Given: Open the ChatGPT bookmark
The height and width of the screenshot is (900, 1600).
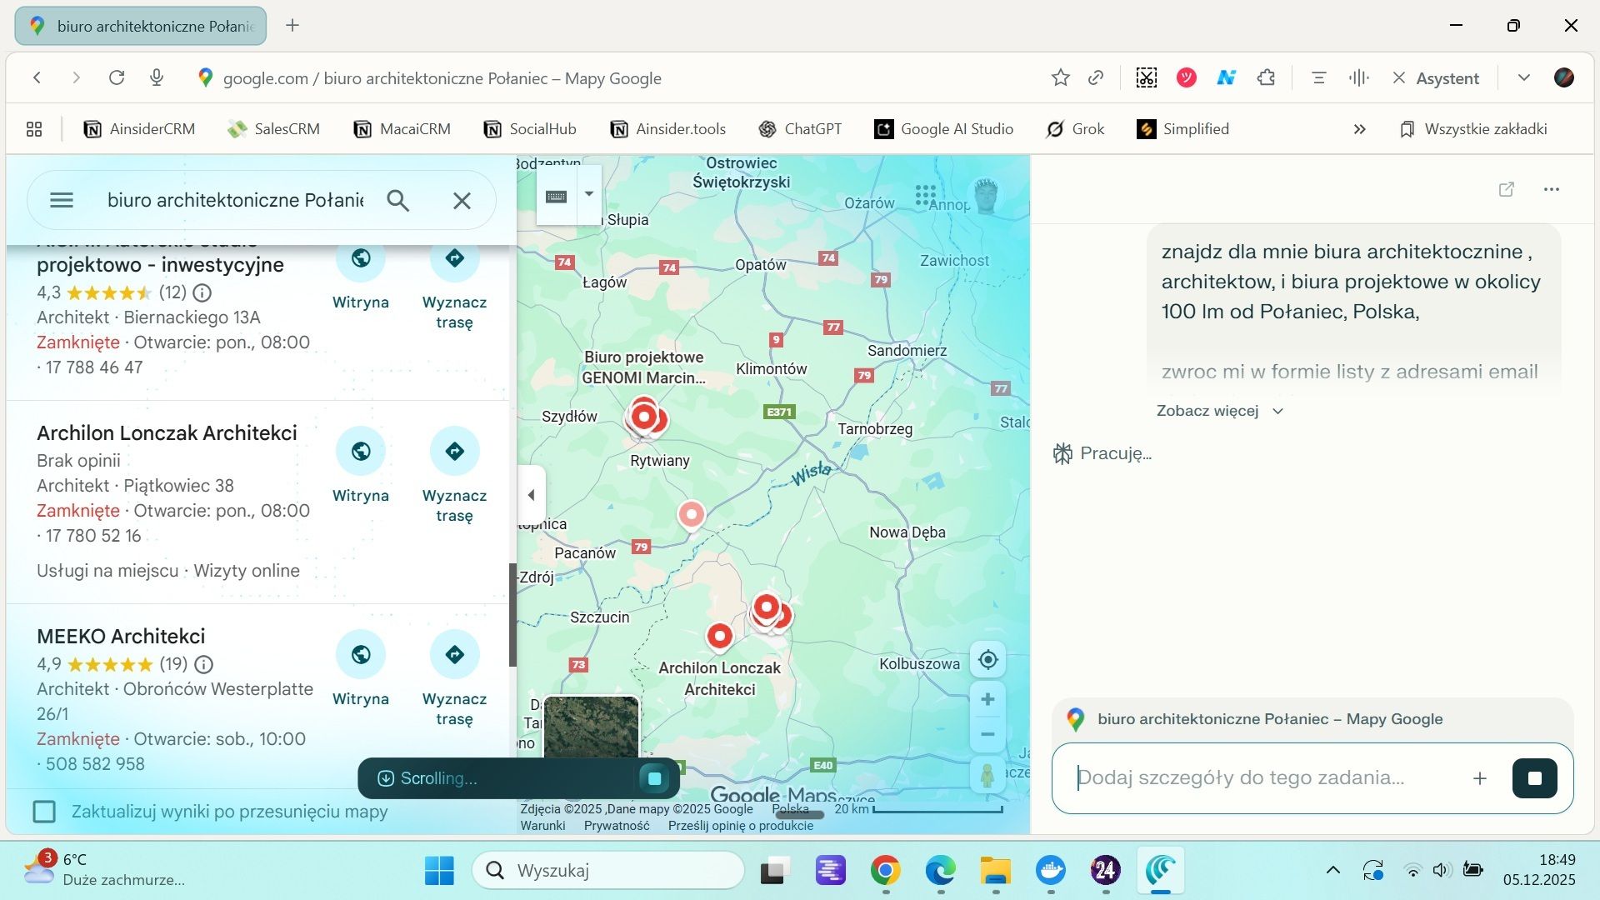Looking at the screenshot, I should (x=800, y=129).
